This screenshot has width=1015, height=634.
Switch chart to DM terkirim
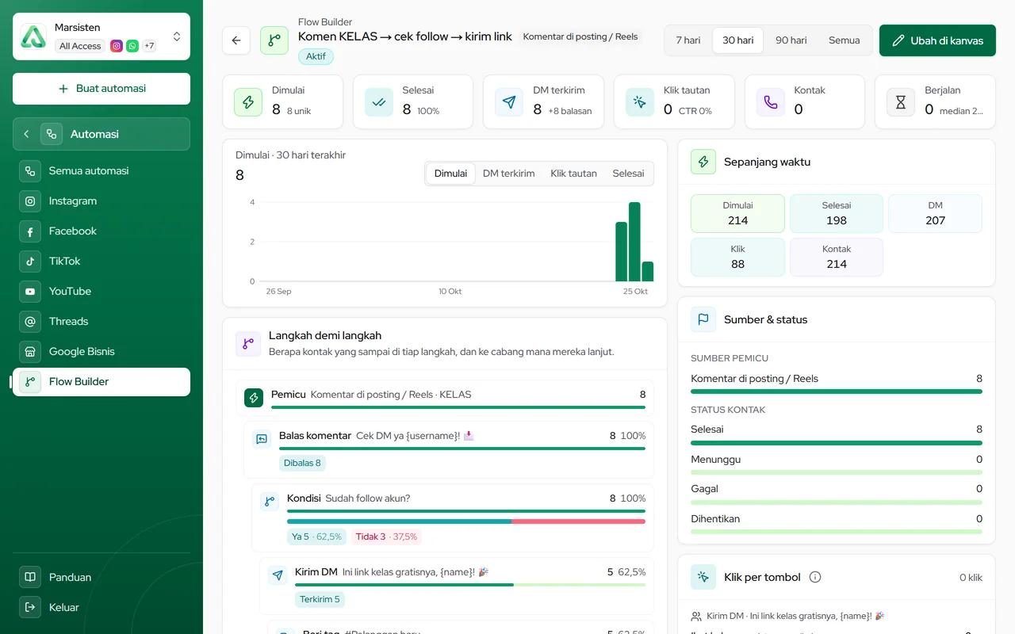[509, 174]
